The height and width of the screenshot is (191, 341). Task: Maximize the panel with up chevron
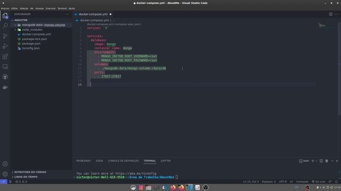point(332,161)
